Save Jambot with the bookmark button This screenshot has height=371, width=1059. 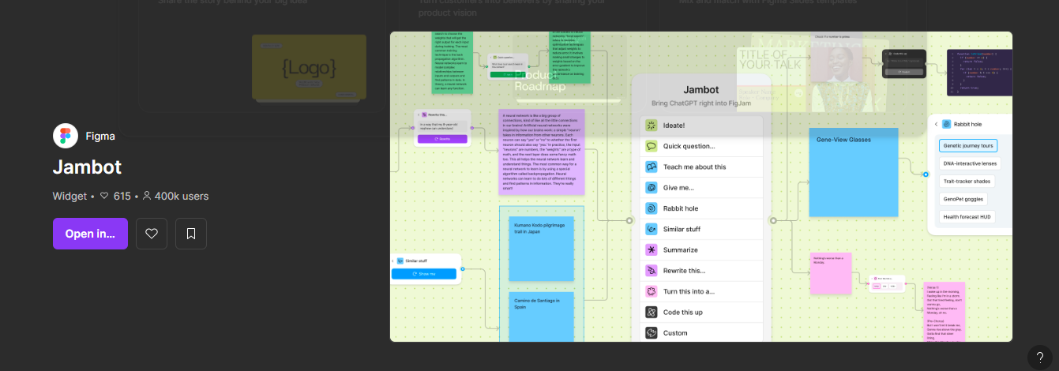click(x=191, y=234)
